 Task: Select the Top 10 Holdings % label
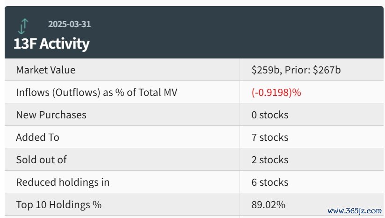(x=58, y=205)
